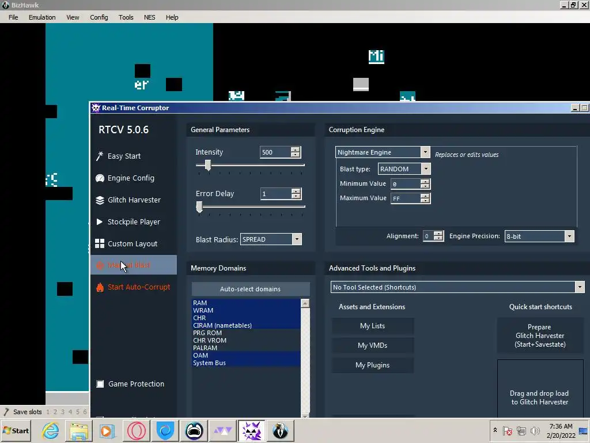Open the Emulation menu
Viewport: 590px width, 443px height.
coord(42,17)
